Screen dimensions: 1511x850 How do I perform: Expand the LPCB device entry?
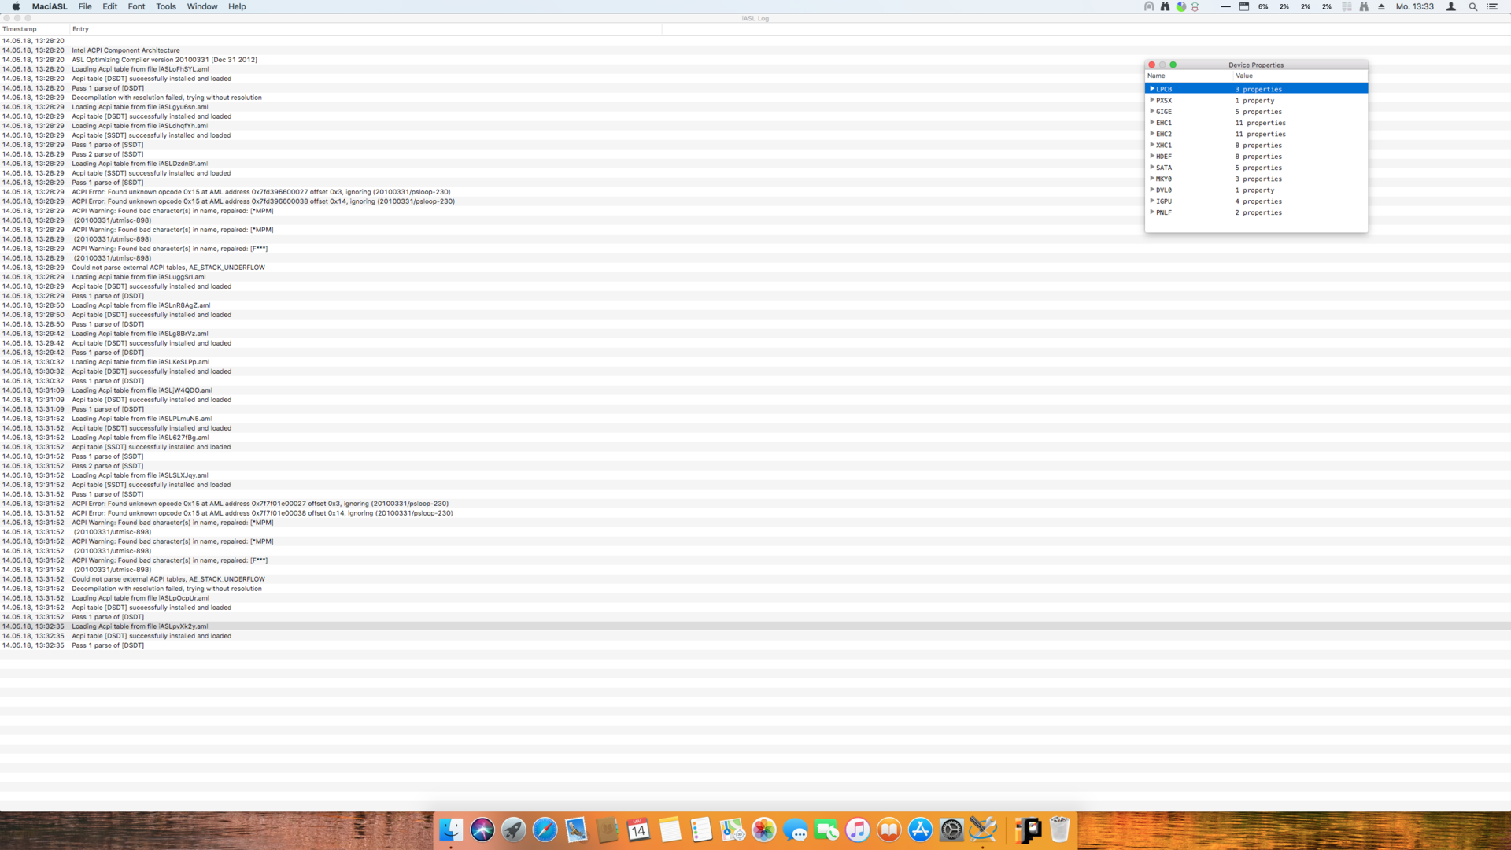point(1152,89)
